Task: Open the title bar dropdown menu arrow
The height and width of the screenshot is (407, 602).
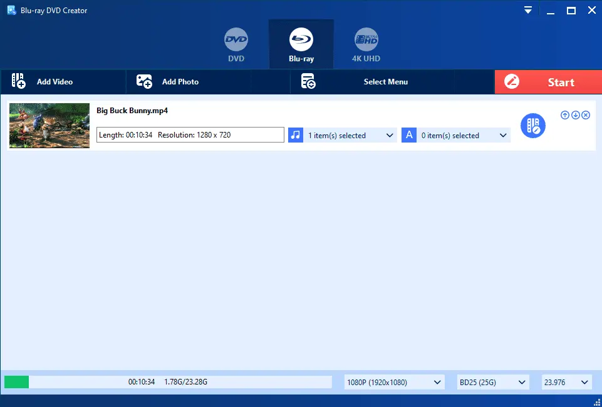Action: coord(528,10)
